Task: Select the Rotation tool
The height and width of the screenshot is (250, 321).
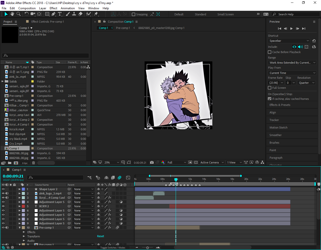Action: pos(26,14)
